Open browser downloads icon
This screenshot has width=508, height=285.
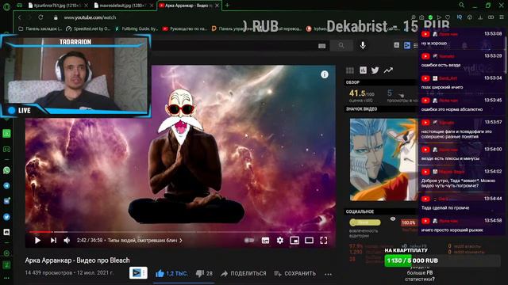point(480,17)
